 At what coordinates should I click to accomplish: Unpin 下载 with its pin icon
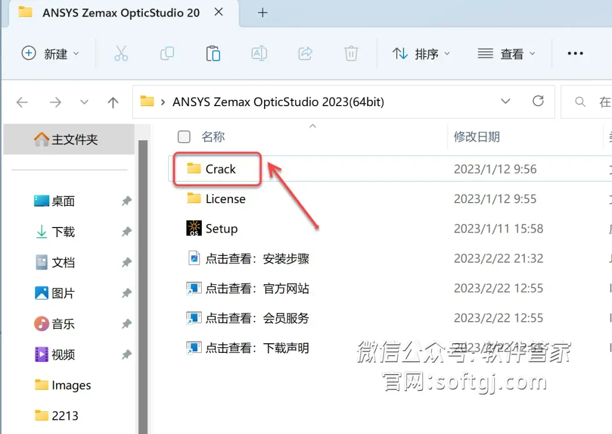point(126,231)
